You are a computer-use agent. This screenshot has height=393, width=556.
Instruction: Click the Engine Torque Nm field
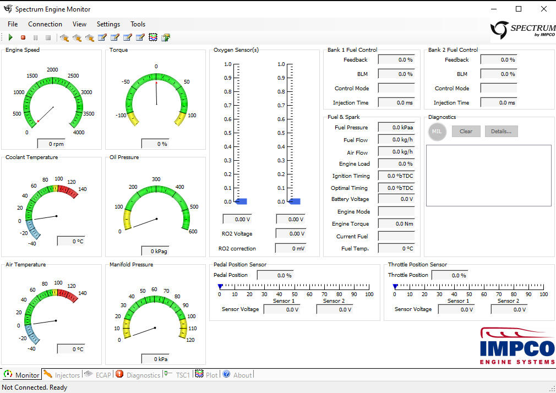[x=396, y=223]
